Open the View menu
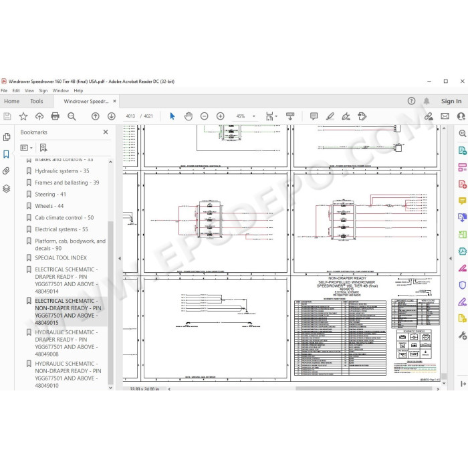Viewport: 468px width, 468px height. (29, 90)
